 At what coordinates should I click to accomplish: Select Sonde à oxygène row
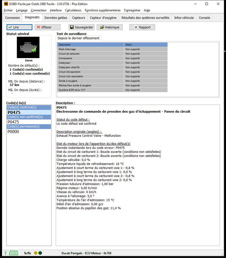112,81
